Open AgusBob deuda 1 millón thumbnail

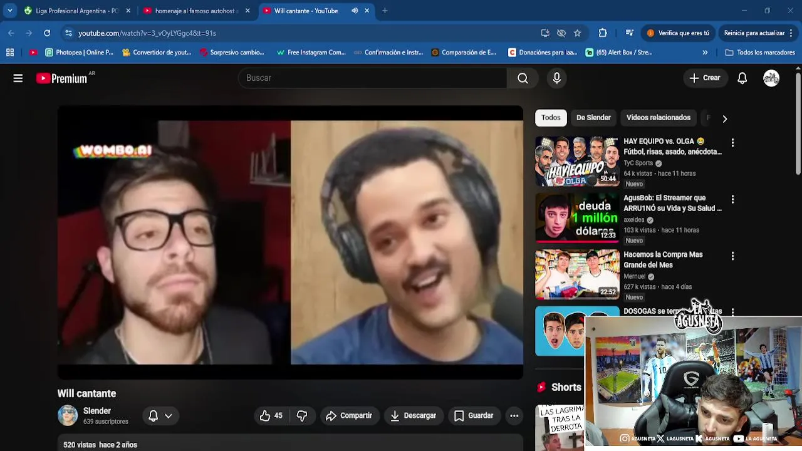577,217
